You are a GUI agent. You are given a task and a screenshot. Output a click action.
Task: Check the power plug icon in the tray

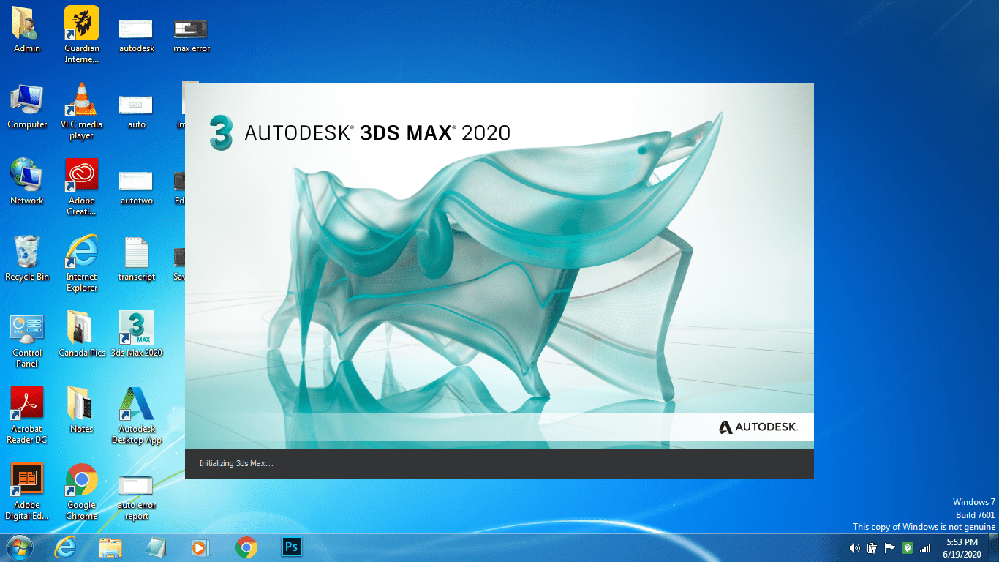point(872,548)
